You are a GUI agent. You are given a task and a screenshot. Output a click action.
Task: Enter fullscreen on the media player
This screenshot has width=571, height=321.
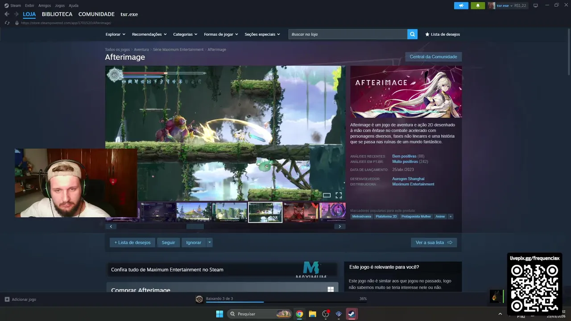click(x=339, y=195)
